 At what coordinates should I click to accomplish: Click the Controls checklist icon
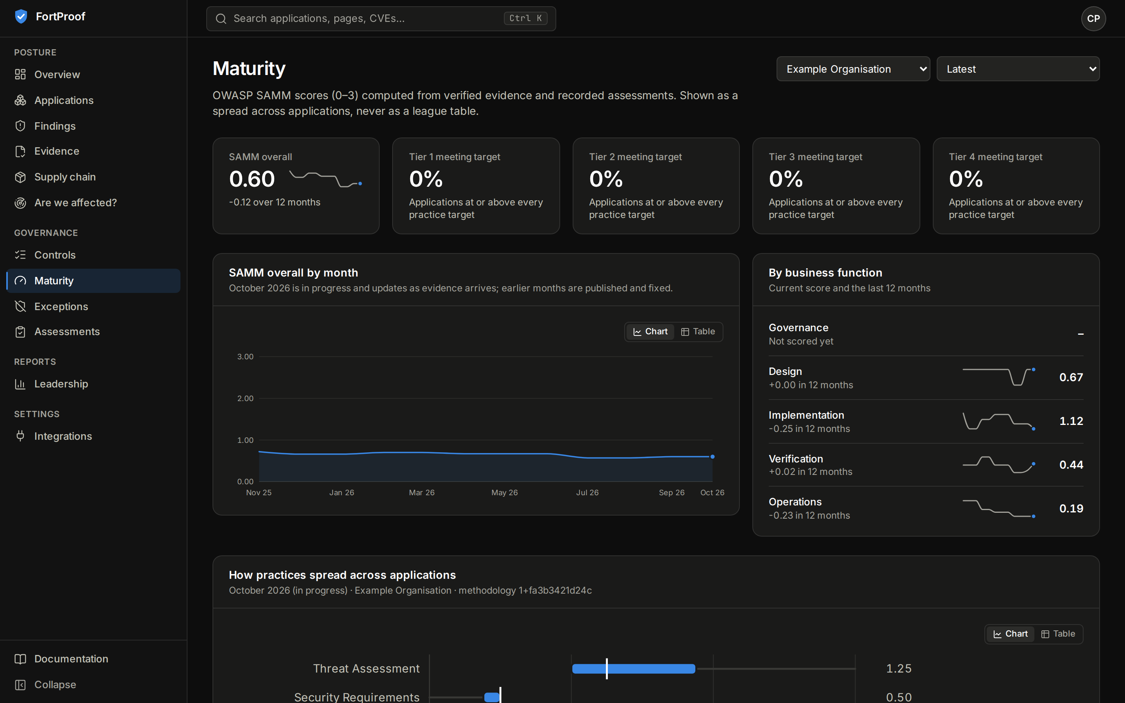[x=20, y=255]
